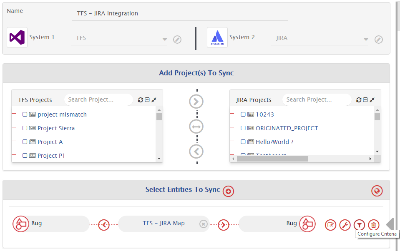Click the edit pencil icon next to TFS

click(177, 40)
